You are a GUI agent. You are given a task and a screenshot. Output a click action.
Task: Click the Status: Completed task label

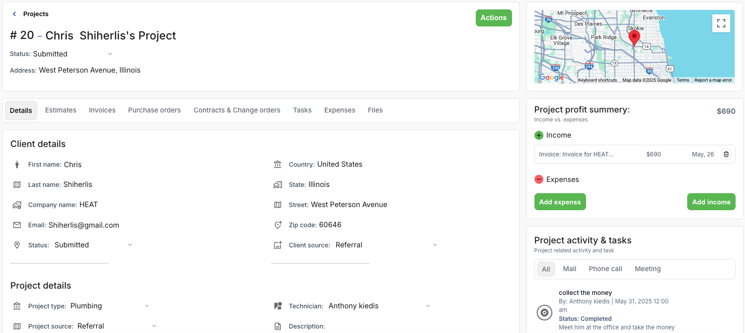(585, 319)
